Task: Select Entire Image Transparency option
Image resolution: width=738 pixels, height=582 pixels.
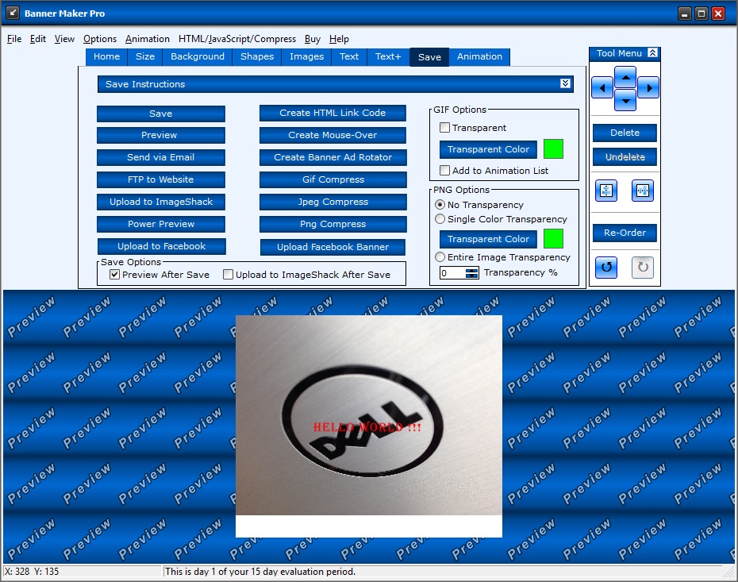Action: (440, 257)
